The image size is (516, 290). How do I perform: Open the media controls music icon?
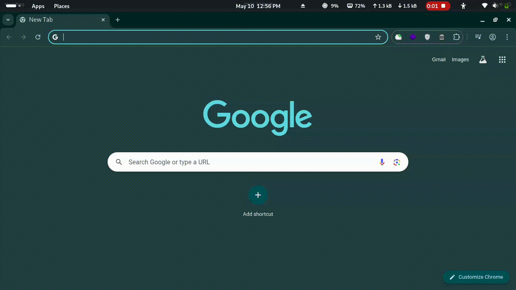pyautogui.click(x=478, y=37)
